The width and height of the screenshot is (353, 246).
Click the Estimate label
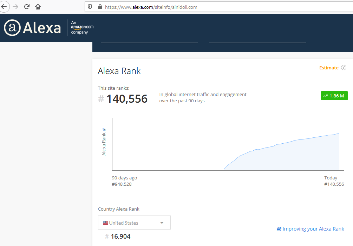pos(329,68)
